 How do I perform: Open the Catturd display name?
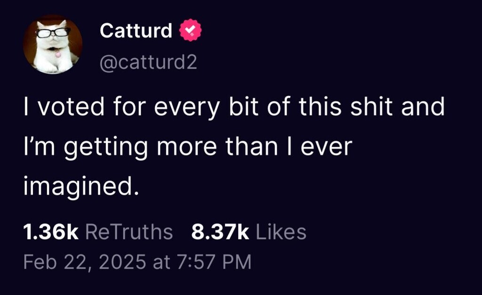[136, 31]
